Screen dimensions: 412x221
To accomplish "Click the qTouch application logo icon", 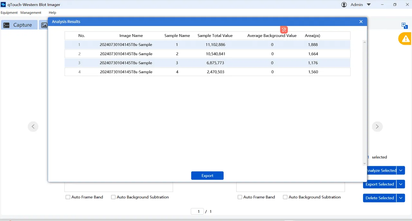I will pyautogui.click(x=3, y=5).
